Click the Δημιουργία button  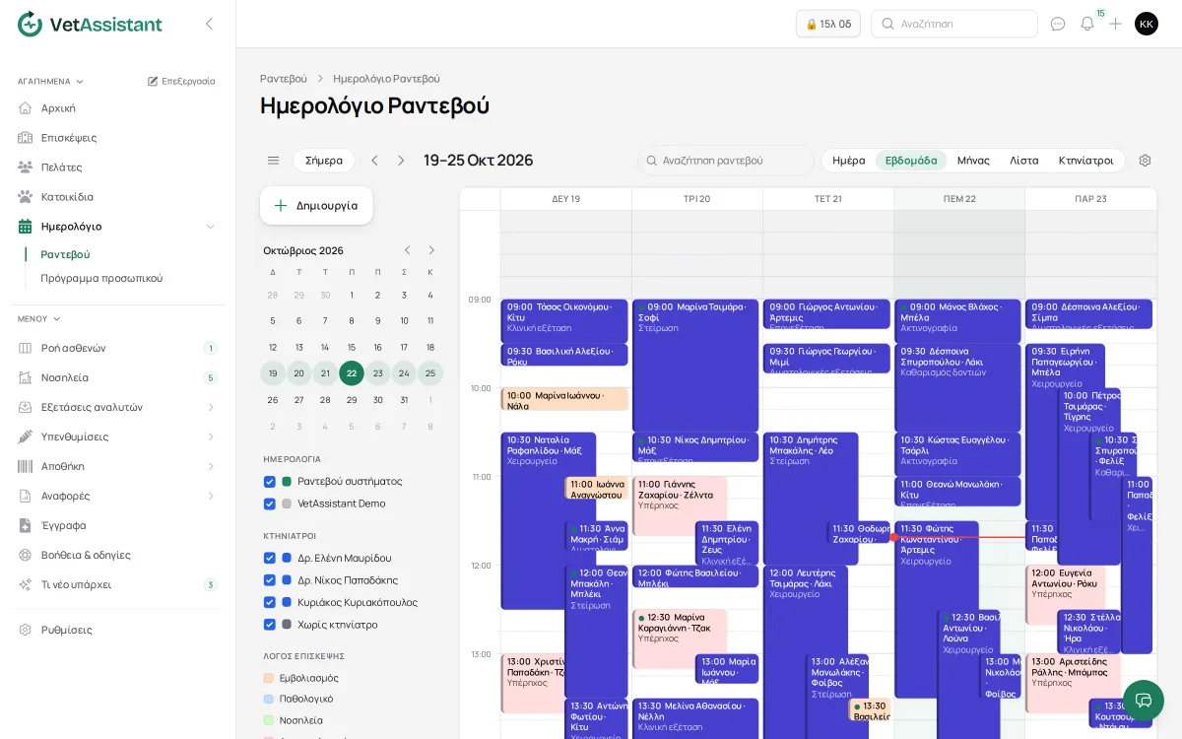(x=316, y=205)
